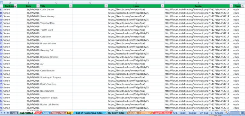Jump to the last sheet with the navigation arrow
Screen dimensions: 245x116
pos(8,113)
